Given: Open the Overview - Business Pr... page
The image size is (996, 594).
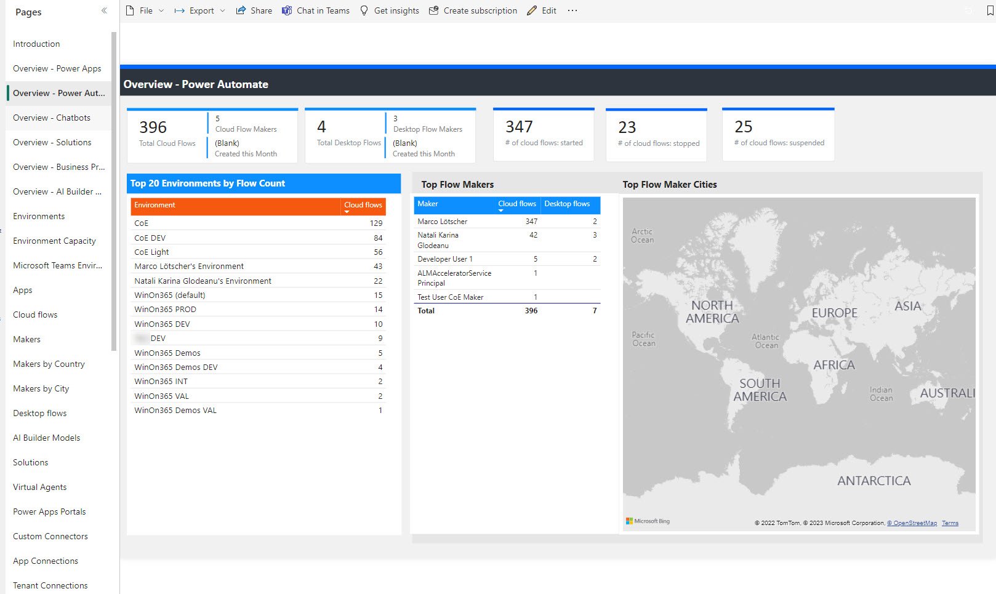Looking at the screenshot, I should 59,167.
